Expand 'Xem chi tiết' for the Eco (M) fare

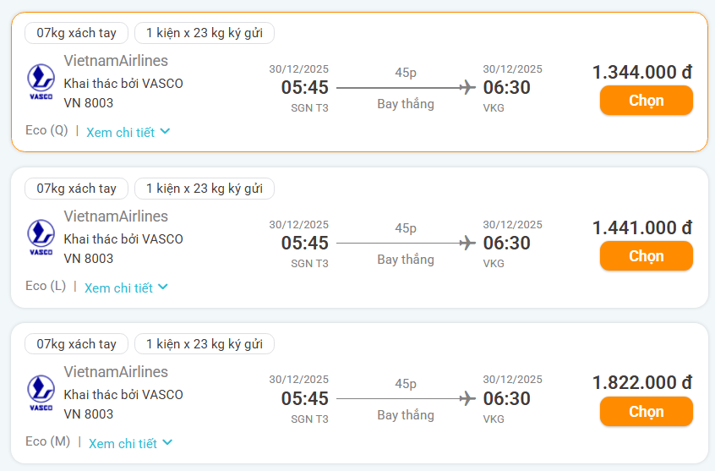pos(130,443)
